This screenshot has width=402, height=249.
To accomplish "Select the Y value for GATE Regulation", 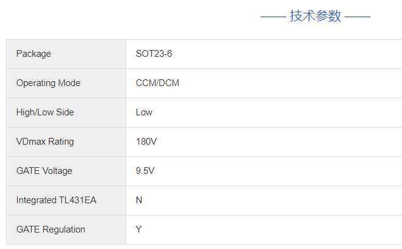I will (138, 229).
